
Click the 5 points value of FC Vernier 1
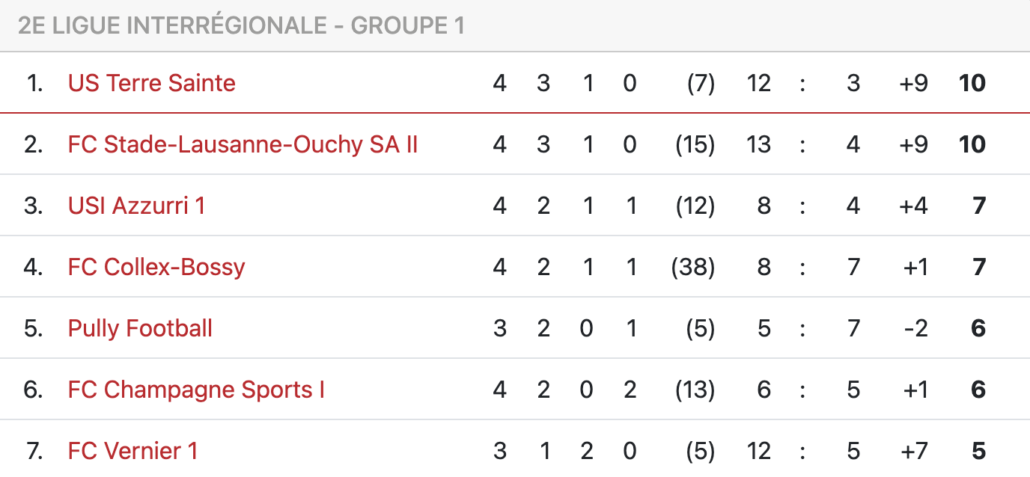(978, 451)
